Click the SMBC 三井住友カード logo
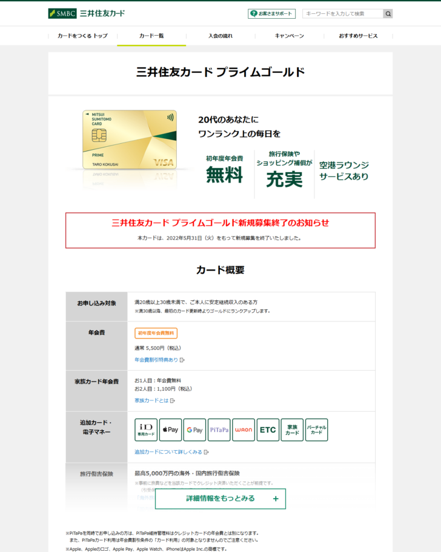Screen dimensions: 441x552 [87, 13]
